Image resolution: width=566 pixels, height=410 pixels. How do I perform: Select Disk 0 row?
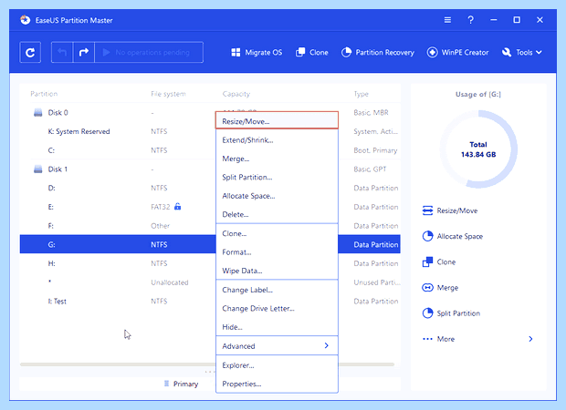(x=210, y=113)
